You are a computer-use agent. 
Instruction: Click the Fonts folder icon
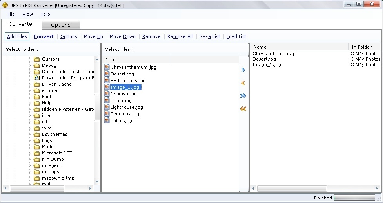(36, 97)
